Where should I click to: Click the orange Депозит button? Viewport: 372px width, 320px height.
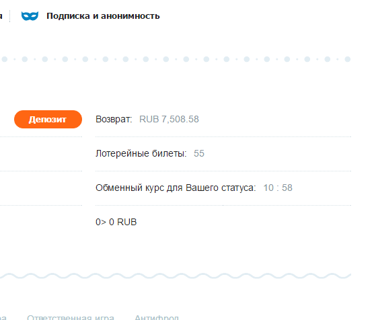[48, 119]
